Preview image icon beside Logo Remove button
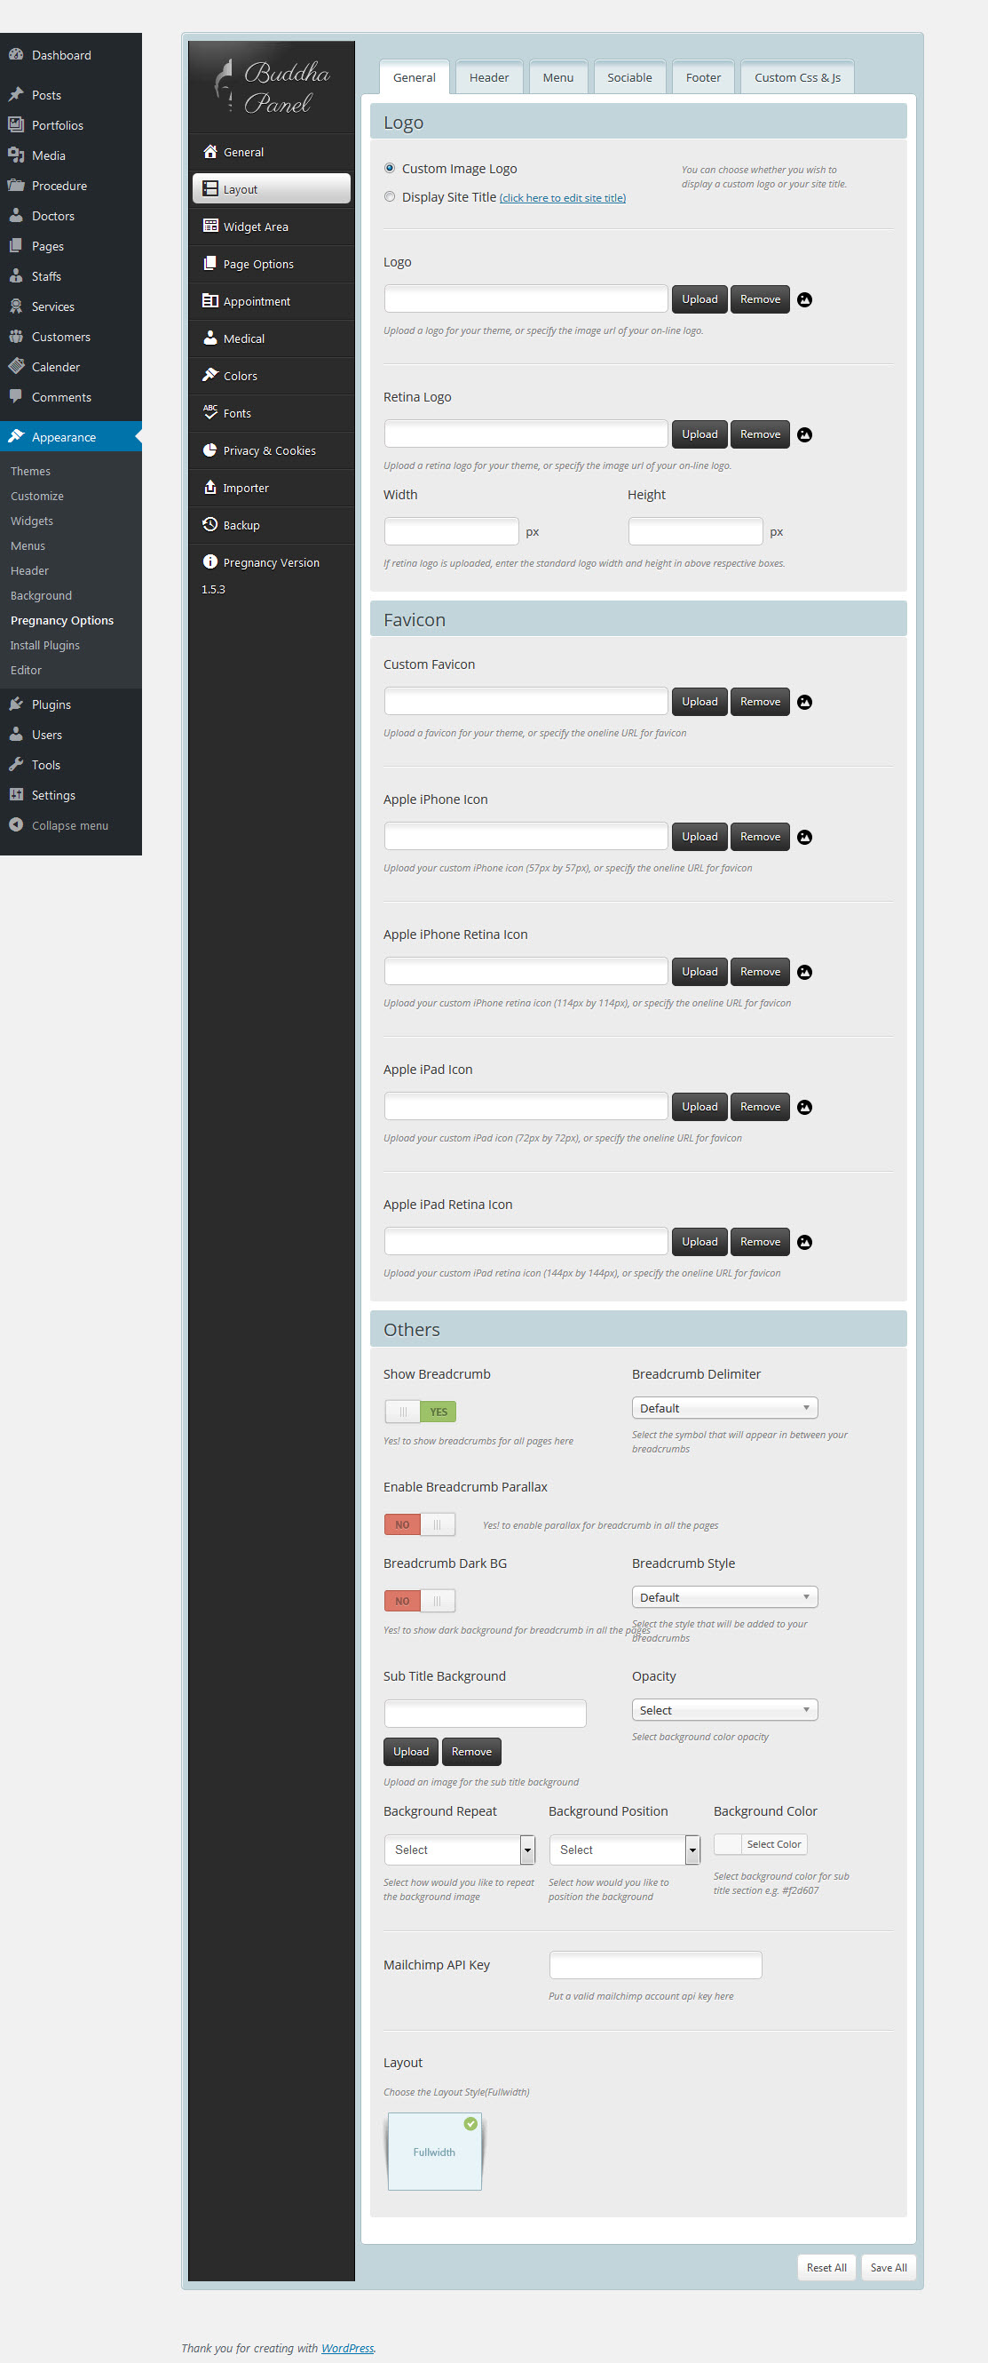Screen dimensions: 988x2363 [x=805, y=300]
